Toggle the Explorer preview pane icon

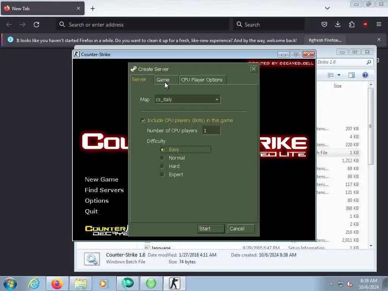click(351, 75)
